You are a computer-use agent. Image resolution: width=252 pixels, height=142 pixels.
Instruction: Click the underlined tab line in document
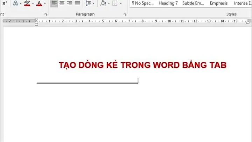pyautogui.click(x=87, y=83)
